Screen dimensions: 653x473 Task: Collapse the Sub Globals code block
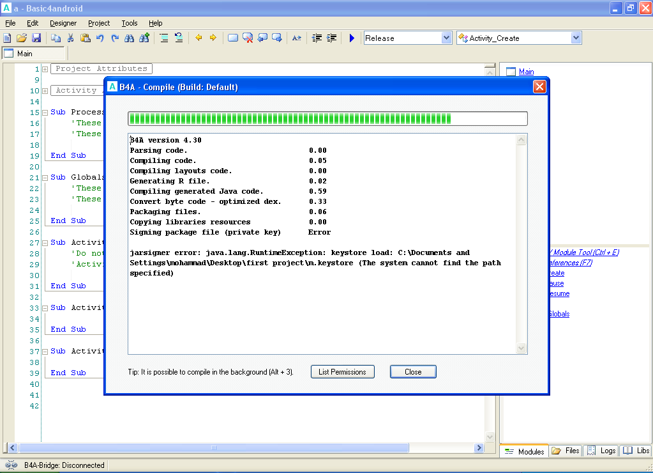point(45,178)
